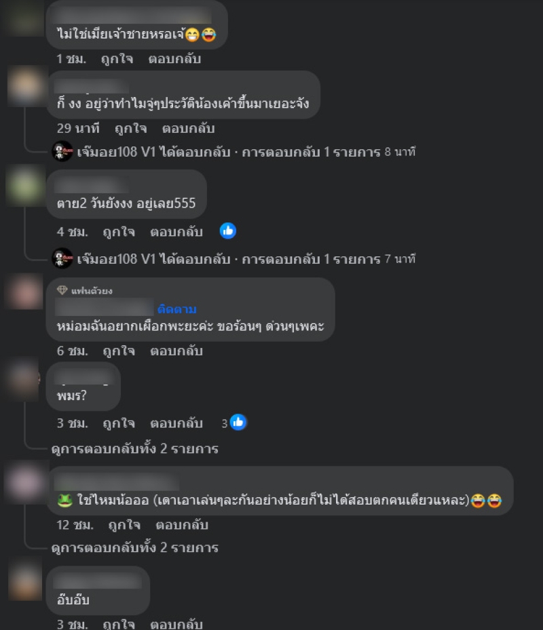This screenshot has width=543, height=630.
Task: Click the diamond top-fan badge icon
Action: tap(62, 290)
